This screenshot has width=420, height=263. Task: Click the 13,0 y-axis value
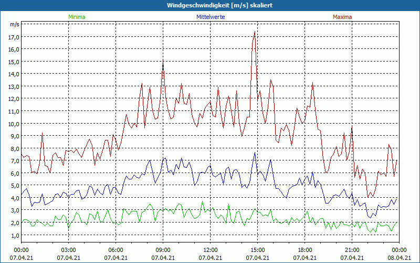(x=14, y=87)
